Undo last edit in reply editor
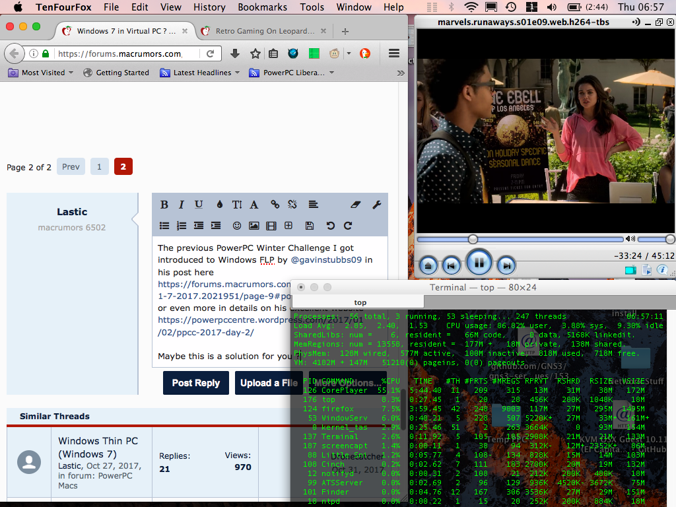The width and height of the screenshot is (676, 507). pos(330,226)
